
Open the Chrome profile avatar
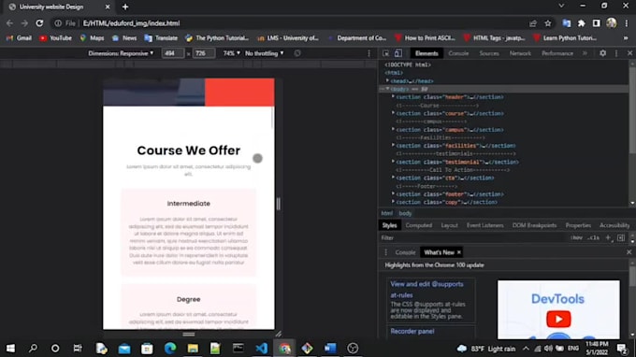[x=612, y=23]
